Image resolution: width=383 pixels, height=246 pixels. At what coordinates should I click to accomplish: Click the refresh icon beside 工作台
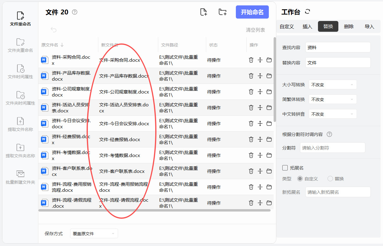click(307, 12)
